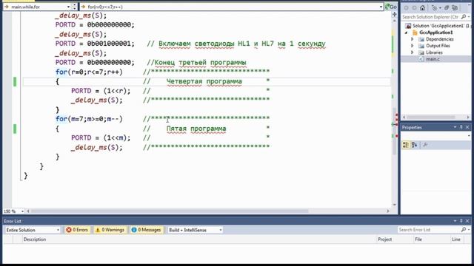Click the Search Solution Explorer field
The height and width of the screenshot is (266, 474).
coord(431,17)
